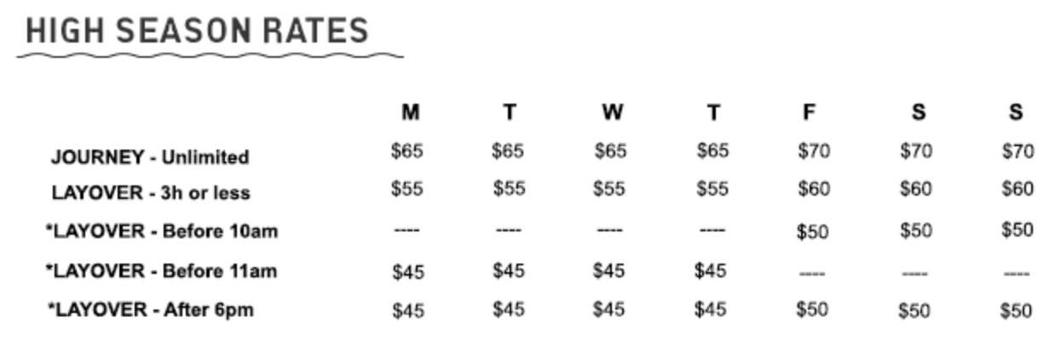Screen dimensions: 1055x364
Task: Select Monday's $45 Before 11am rate
Action: (408, 272)
